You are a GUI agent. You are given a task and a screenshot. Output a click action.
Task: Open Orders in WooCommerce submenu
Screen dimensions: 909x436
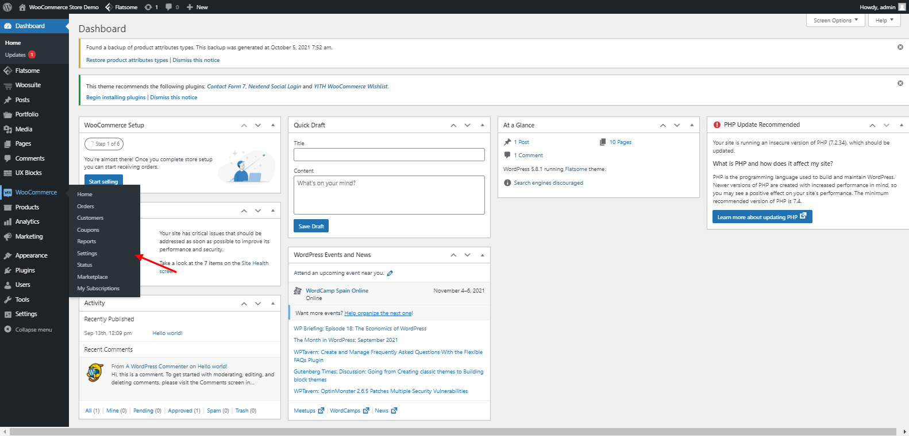pyautogui.click(x=86, y=206)
